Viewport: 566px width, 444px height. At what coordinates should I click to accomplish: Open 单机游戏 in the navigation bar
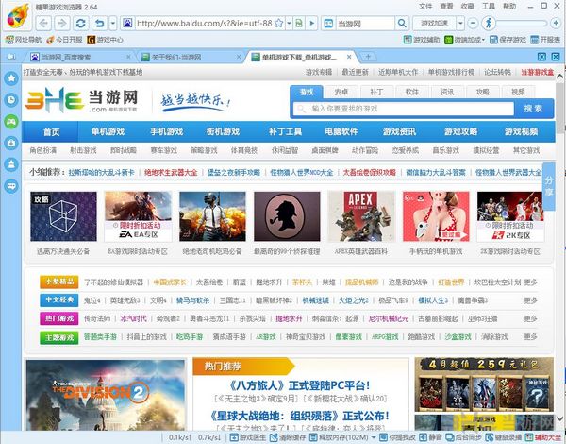[x=108, y=131]
